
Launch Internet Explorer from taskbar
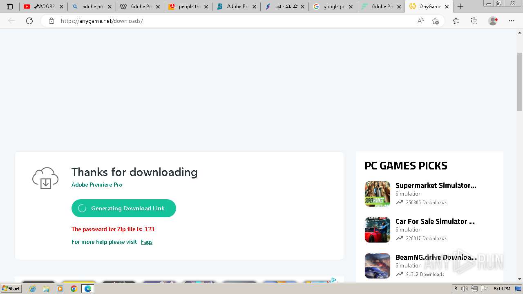33,289
